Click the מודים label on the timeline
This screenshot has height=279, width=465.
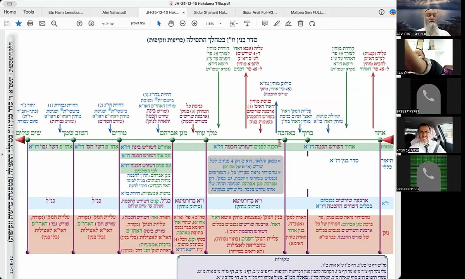[119, 133]
